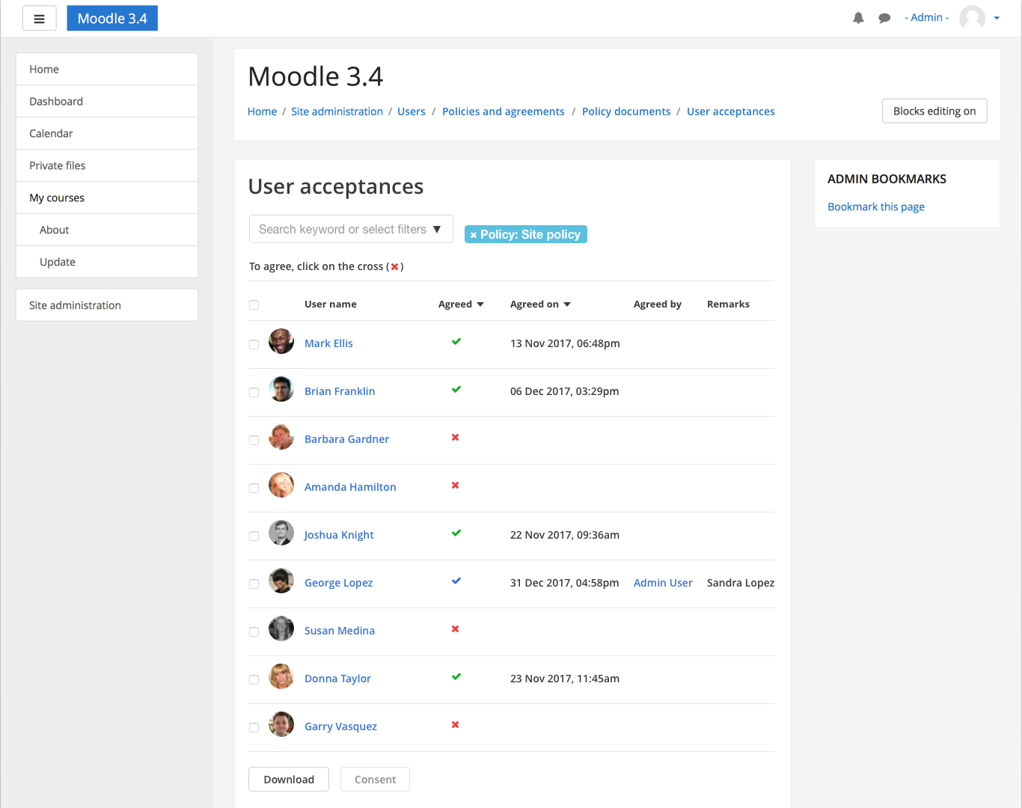Open Garry Vasquez's profile picture
This screenshot has width=1022, height=808.
click(281, 724)
